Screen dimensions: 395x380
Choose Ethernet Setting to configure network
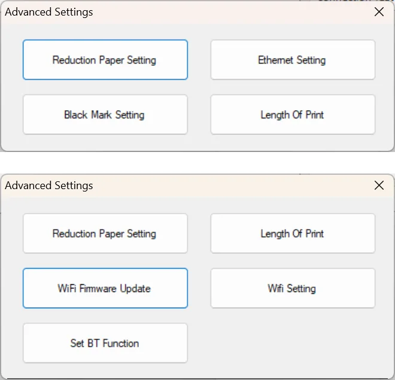point(292,60)
